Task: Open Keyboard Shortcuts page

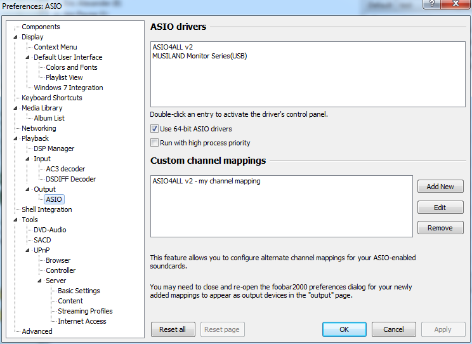Action: coord(52,98)
